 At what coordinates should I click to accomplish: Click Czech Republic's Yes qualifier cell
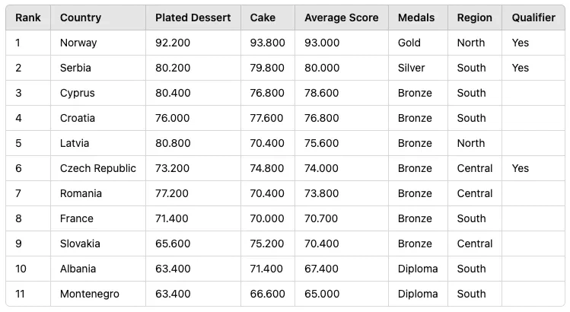pyautogui.click(x=520, y=168)
